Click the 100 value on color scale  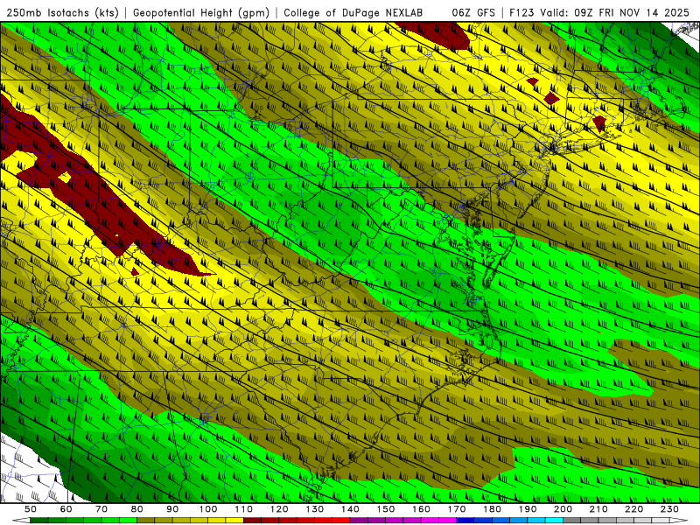tap(208, 509)
